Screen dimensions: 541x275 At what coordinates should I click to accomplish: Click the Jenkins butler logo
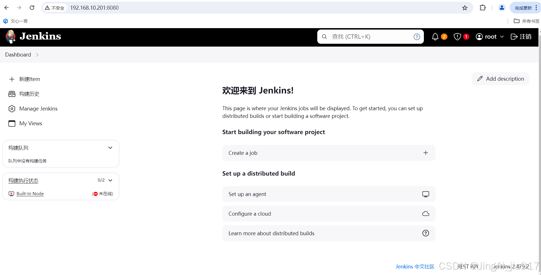click(x=11, y=37)
